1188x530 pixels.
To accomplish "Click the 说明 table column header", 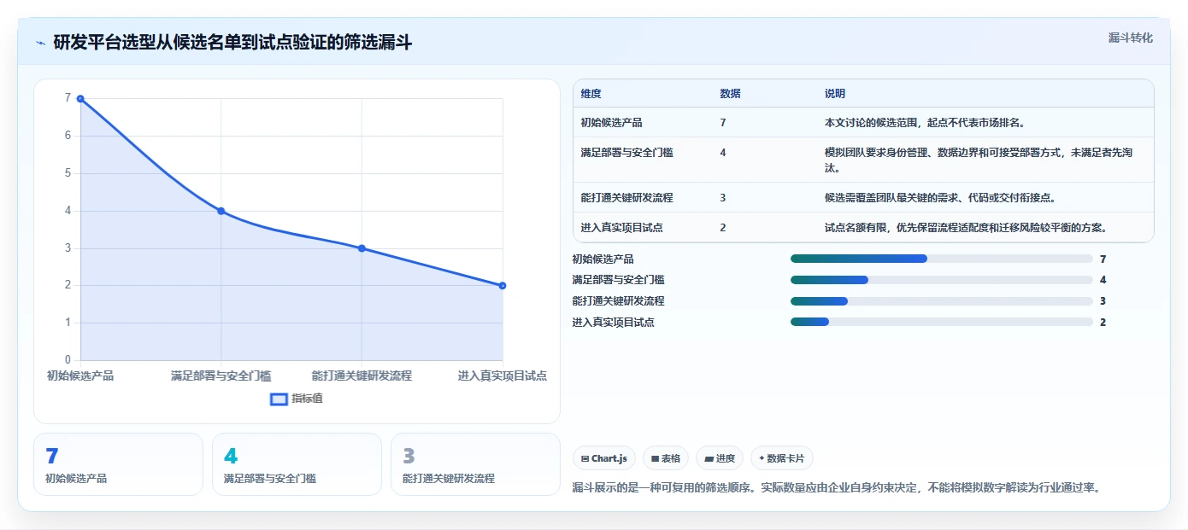I will pos(834,94).
